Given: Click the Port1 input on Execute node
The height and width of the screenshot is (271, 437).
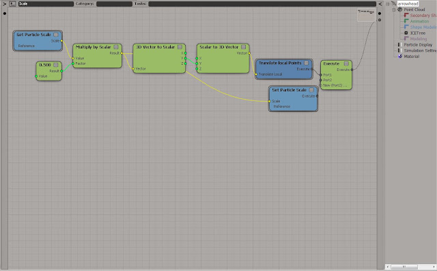Looking at the screenshot, I should click(321, 75).
